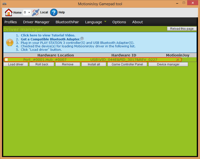
Task: Open Help via blue question mark icon
Action: pos(54,12)
